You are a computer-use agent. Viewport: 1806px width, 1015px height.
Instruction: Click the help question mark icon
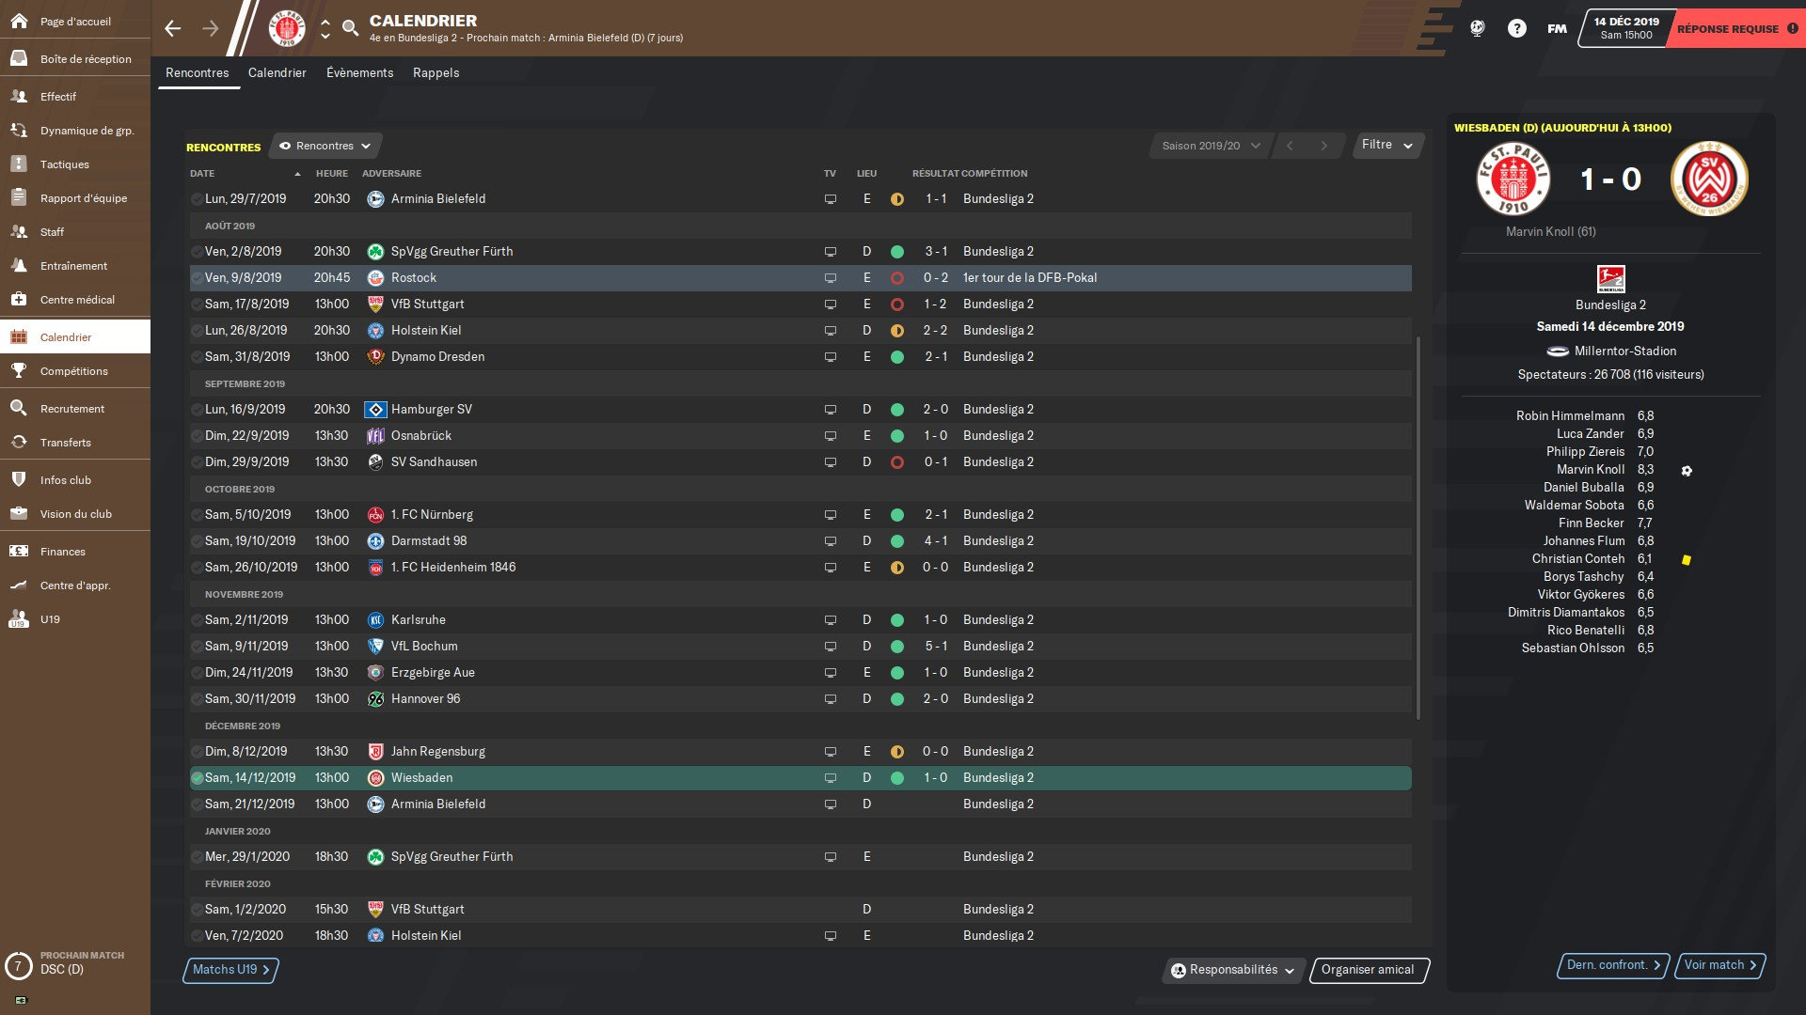(x=1516, y=28)
